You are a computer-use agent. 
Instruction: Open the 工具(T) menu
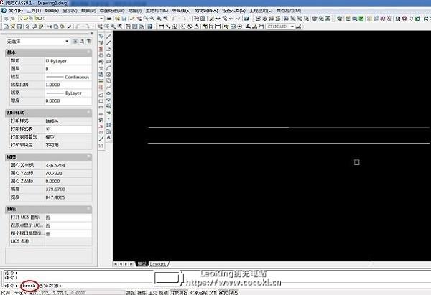pos(34,11)
